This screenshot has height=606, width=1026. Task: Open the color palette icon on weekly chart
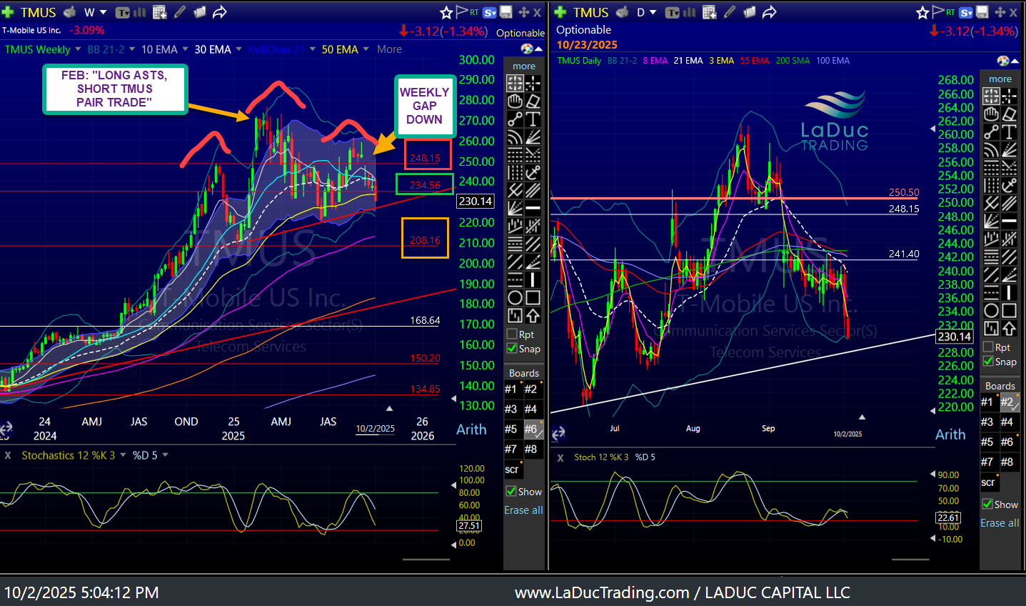click(527, 49)
